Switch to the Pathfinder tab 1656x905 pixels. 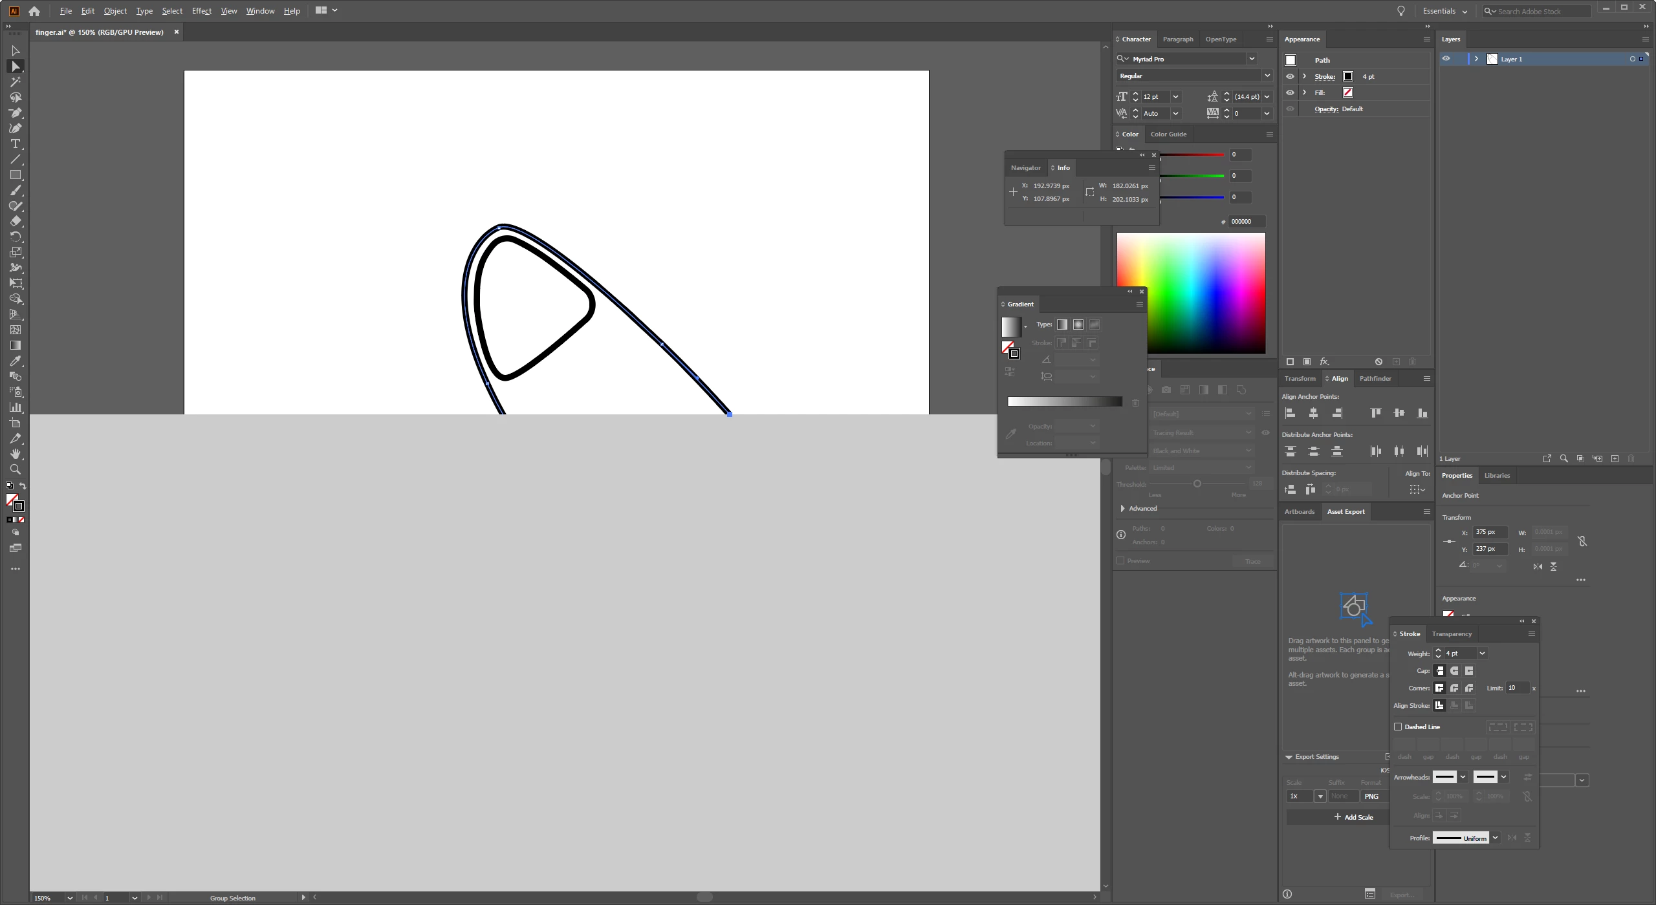pyautogui.click(x=1375, y=379)
